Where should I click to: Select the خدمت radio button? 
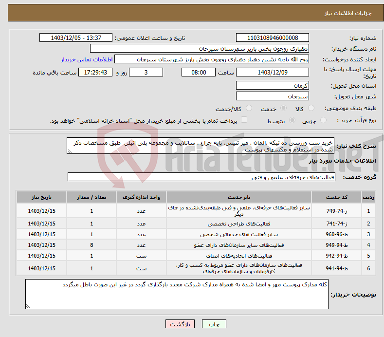tap(283, 108)
